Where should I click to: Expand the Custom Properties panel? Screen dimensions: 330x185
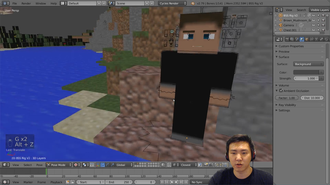point(291,46)
